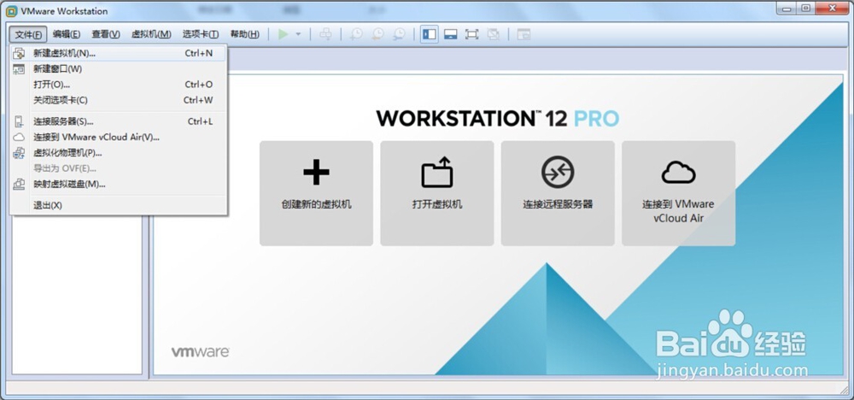Click the 创建新的虚拟机 tile
The image size is (854, 400).
[x=317, y=193]
